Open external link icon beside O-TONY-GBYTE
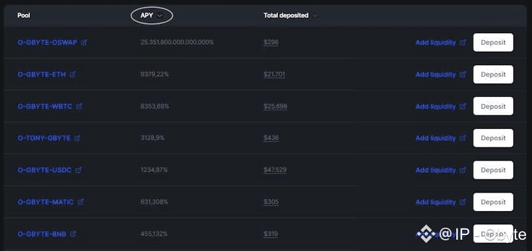 pos(77,138)
